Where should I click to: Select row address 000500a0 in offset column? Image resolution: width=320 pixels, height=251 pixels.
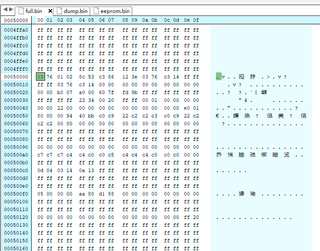tap(16, 155)
